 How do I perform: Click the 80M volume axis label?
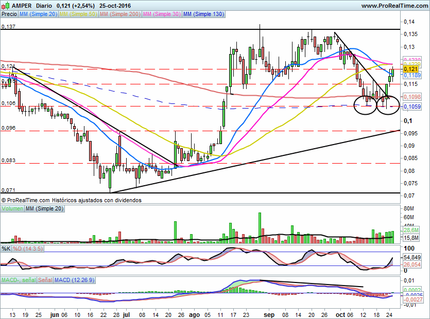click(408, 208)
